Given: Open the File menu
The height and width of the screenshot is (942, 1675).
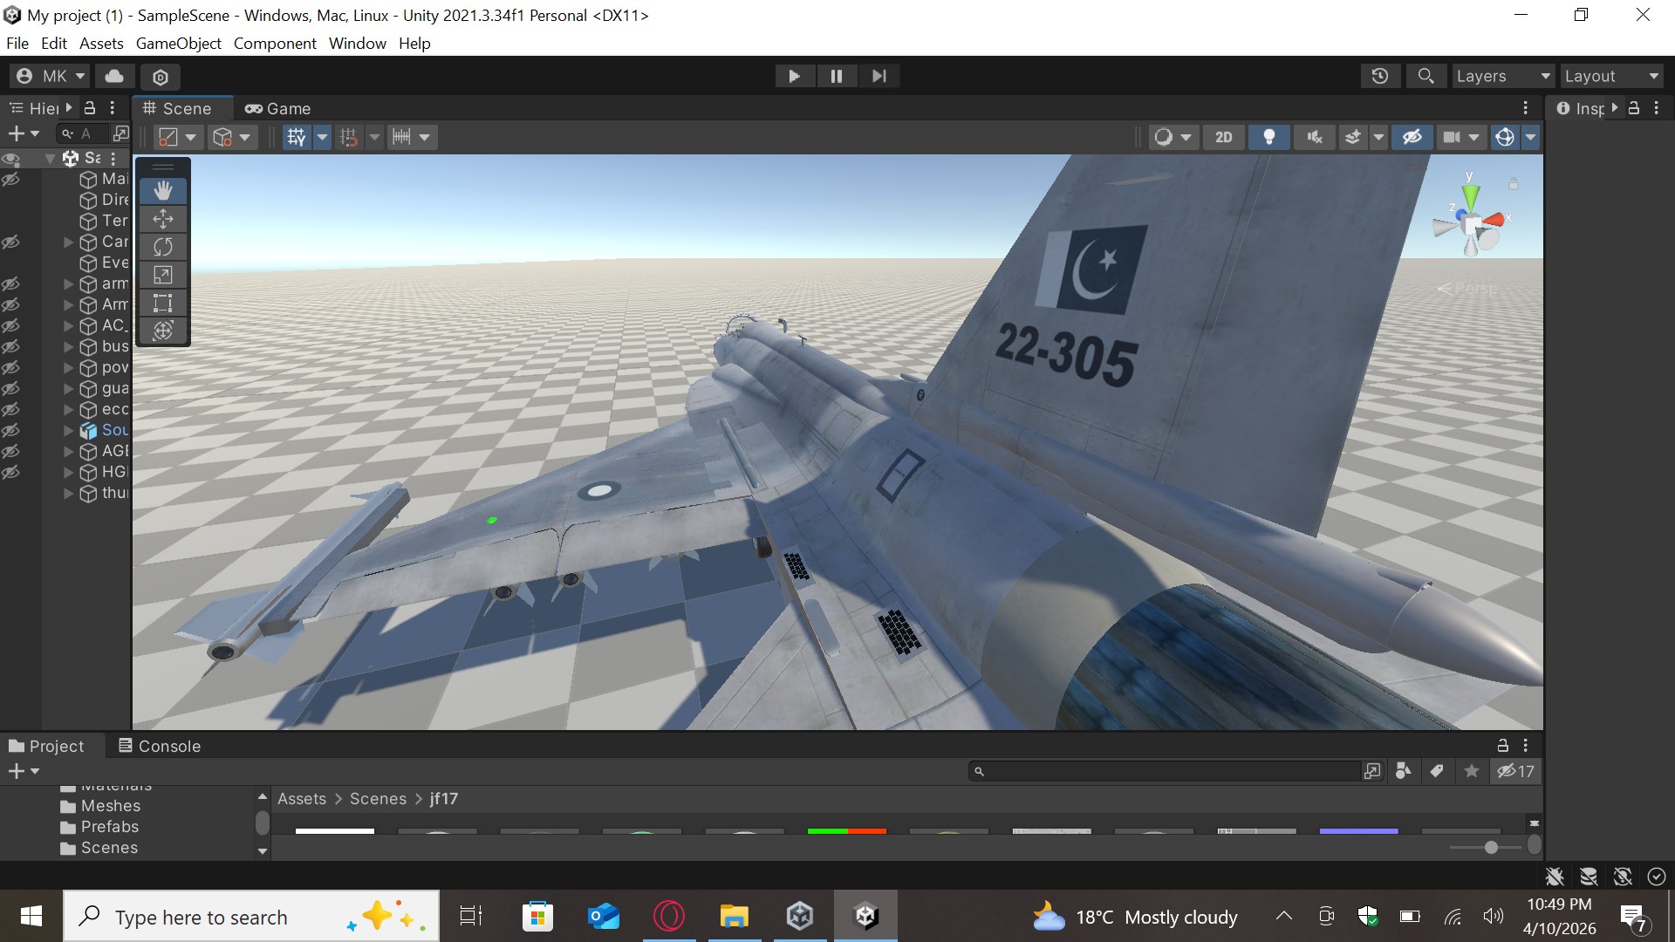Looking at the screenshot, I should point(17,43).
